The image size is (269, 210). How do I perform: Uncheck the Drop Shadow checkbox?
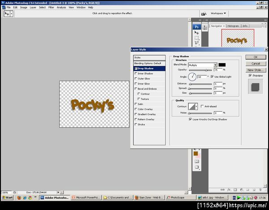tap(136, 69)
